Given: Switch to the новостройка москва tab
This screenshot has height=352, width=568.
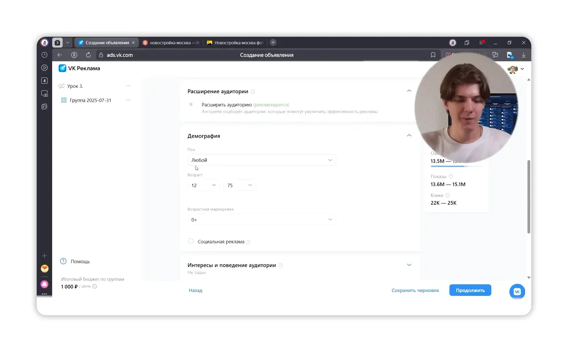Looking at the screenshot, I should tap(171, 43).
